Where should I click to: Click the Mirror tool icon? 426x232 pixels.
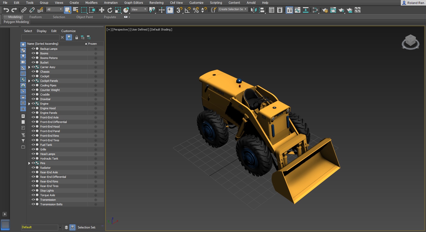[254, 10]
